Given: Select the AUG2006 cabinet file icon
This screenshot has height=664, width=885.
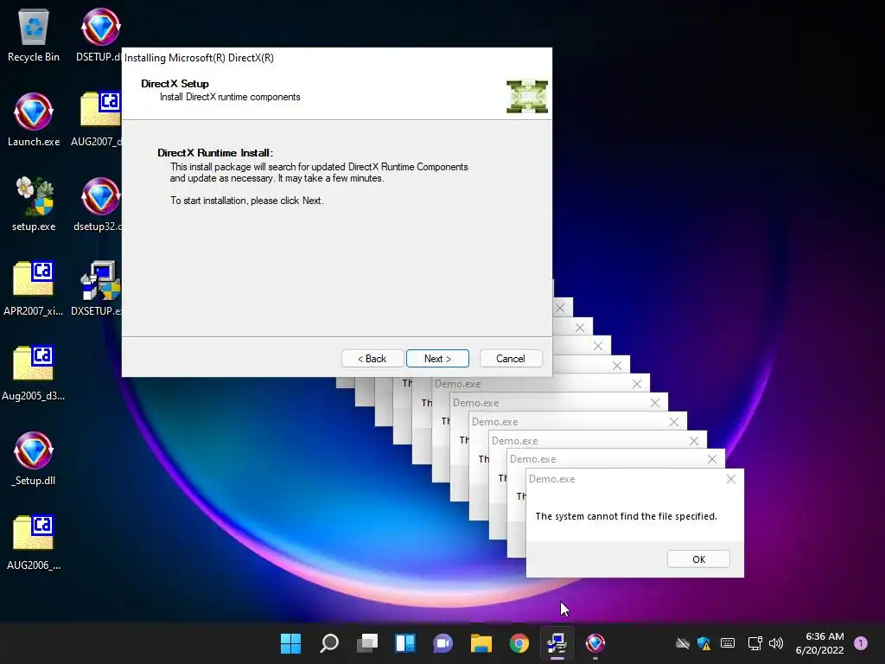Looking at the screenshot, I should tap(34, 543).
